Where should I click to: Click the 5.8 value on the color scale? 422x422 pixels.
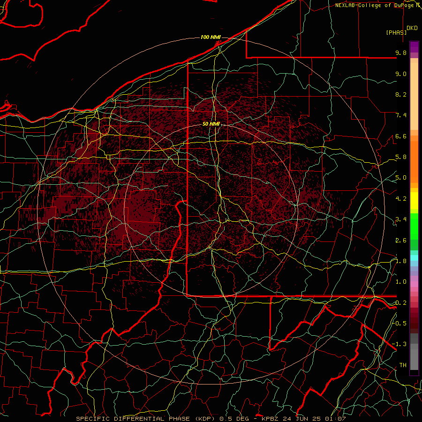[x=401, y=157]
